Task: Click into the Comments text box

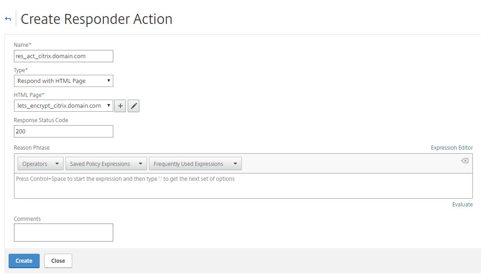Action: [64, 233]
